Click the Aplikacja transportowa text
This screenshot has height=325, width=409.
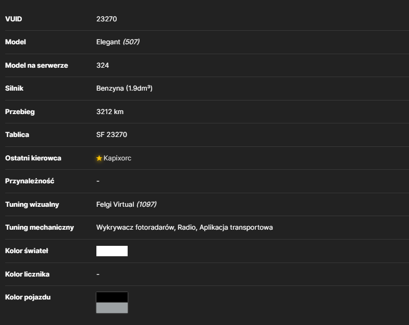(x=236, y=228)
